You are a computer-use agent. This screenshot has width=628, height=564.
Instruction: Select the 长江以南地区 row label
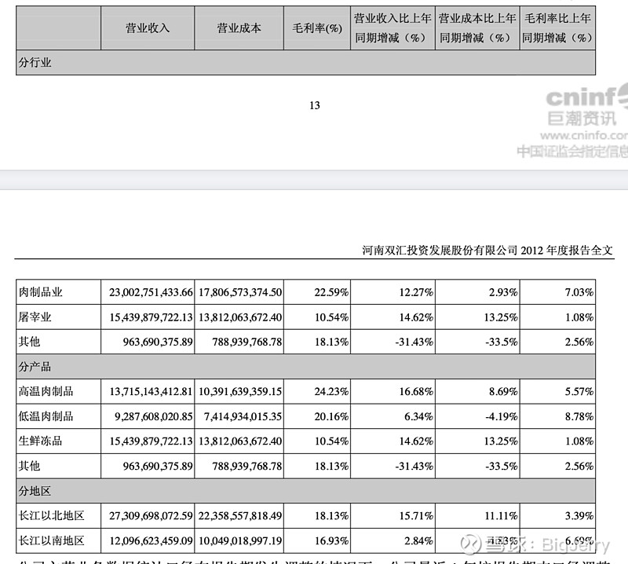pyautogui.click(x=51, y=540)
